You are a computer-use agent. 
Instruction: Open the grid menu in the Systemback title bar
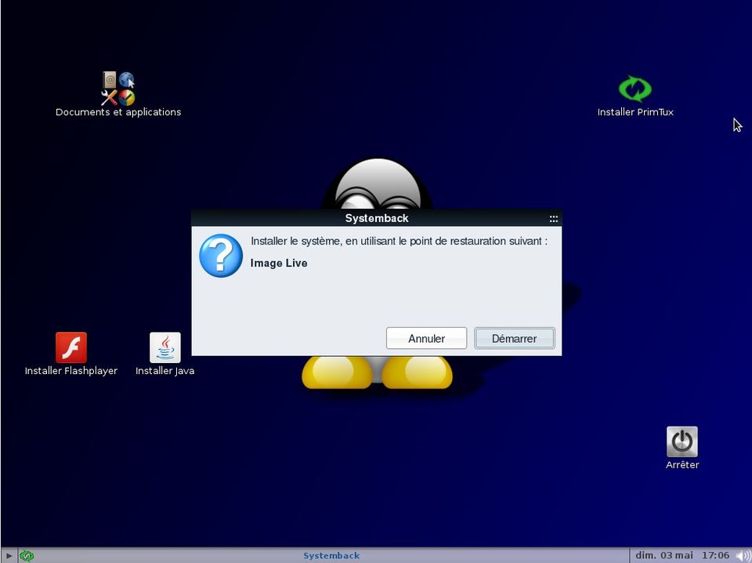tap(553, 219)
